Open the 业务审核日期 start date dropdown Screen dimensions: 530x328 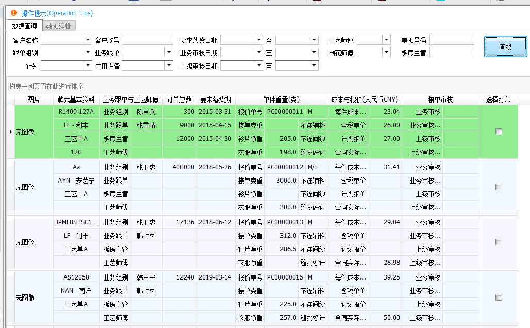click(x=259, y=53)
